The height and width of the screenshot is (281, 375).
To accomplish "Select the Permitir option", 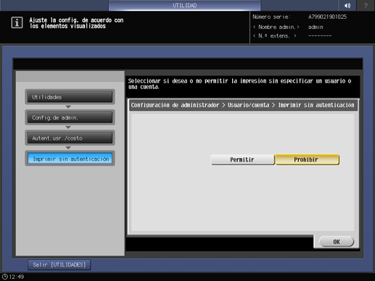I will pyautogui.click(x=242, y=159).
